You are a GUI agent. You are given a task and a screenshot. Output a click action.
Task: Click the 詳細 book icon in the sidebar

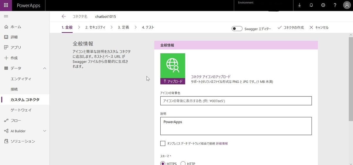click(6, 37)
